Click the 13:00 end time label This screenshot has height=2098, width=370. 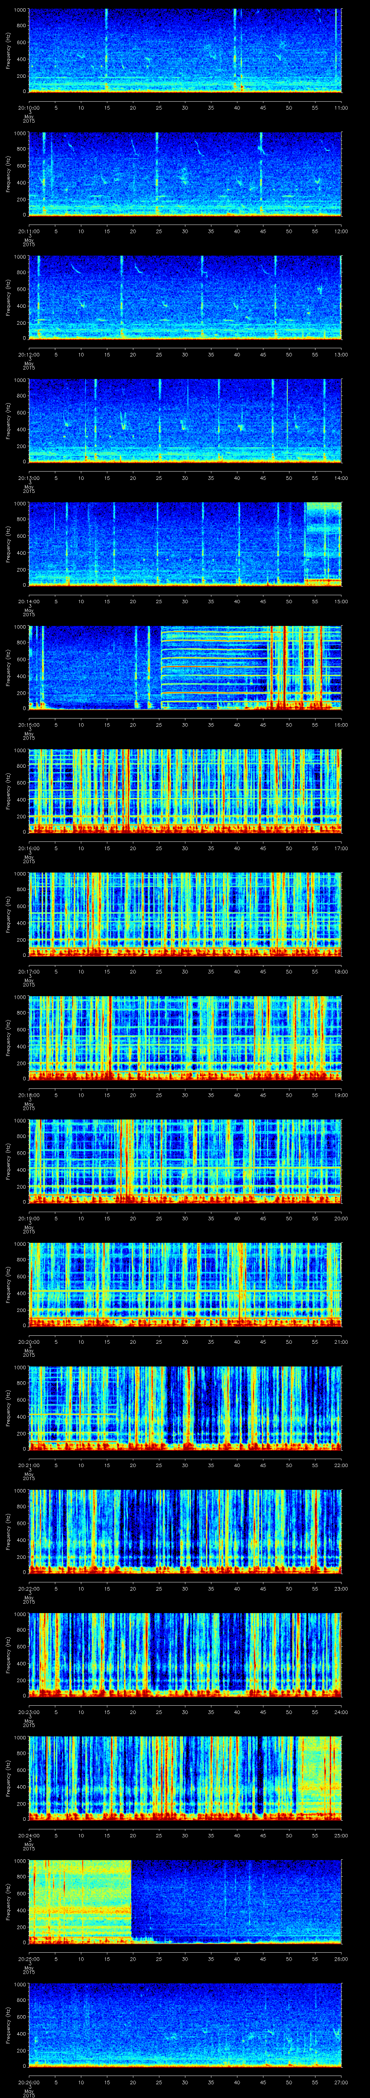(341, 354)
